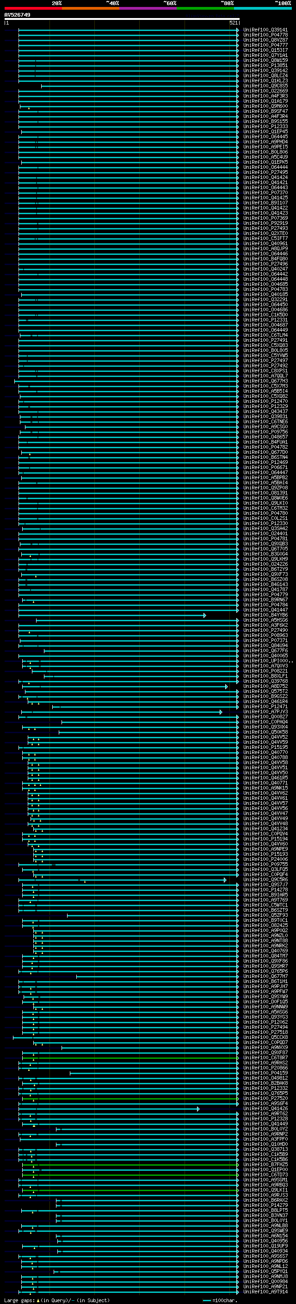Open hit UniRef100_B9I107
The width and height of the screenshot is (296, 1304).
point(265,203)
